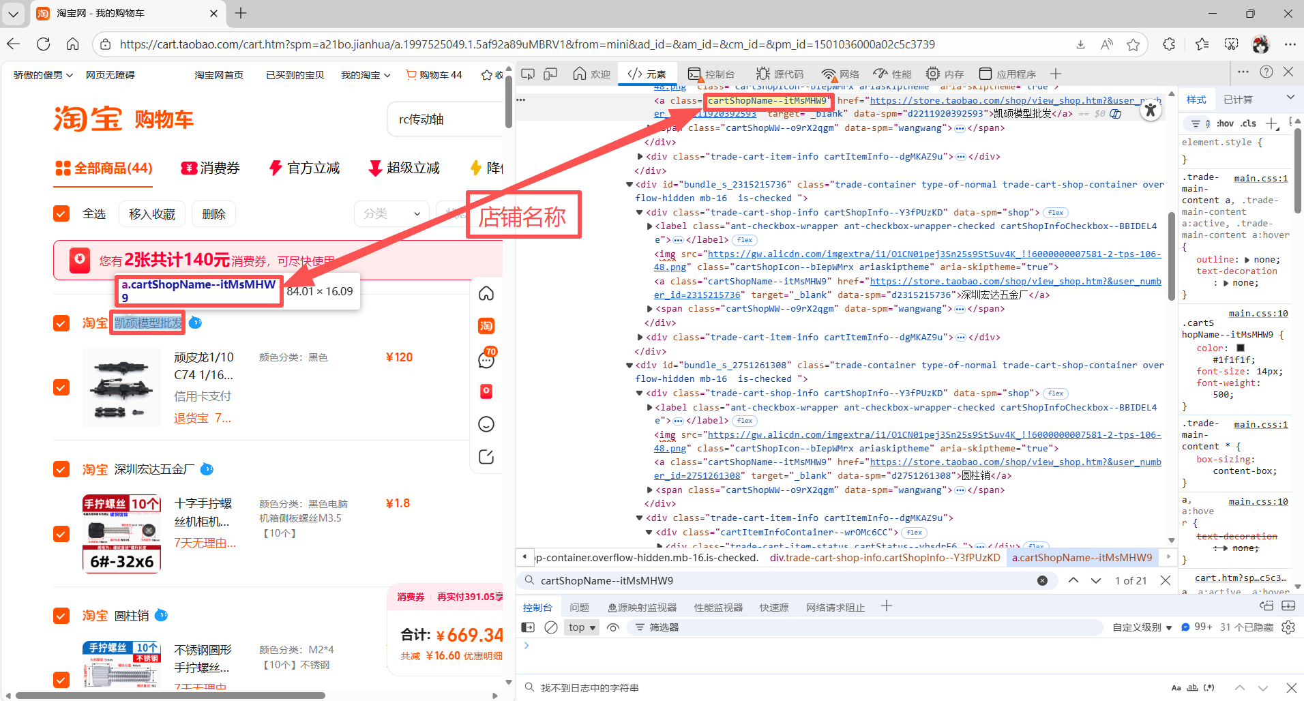The image size is (1304, 701).
Task: Click the cart sidebar home icon
Action: (486, 293)
